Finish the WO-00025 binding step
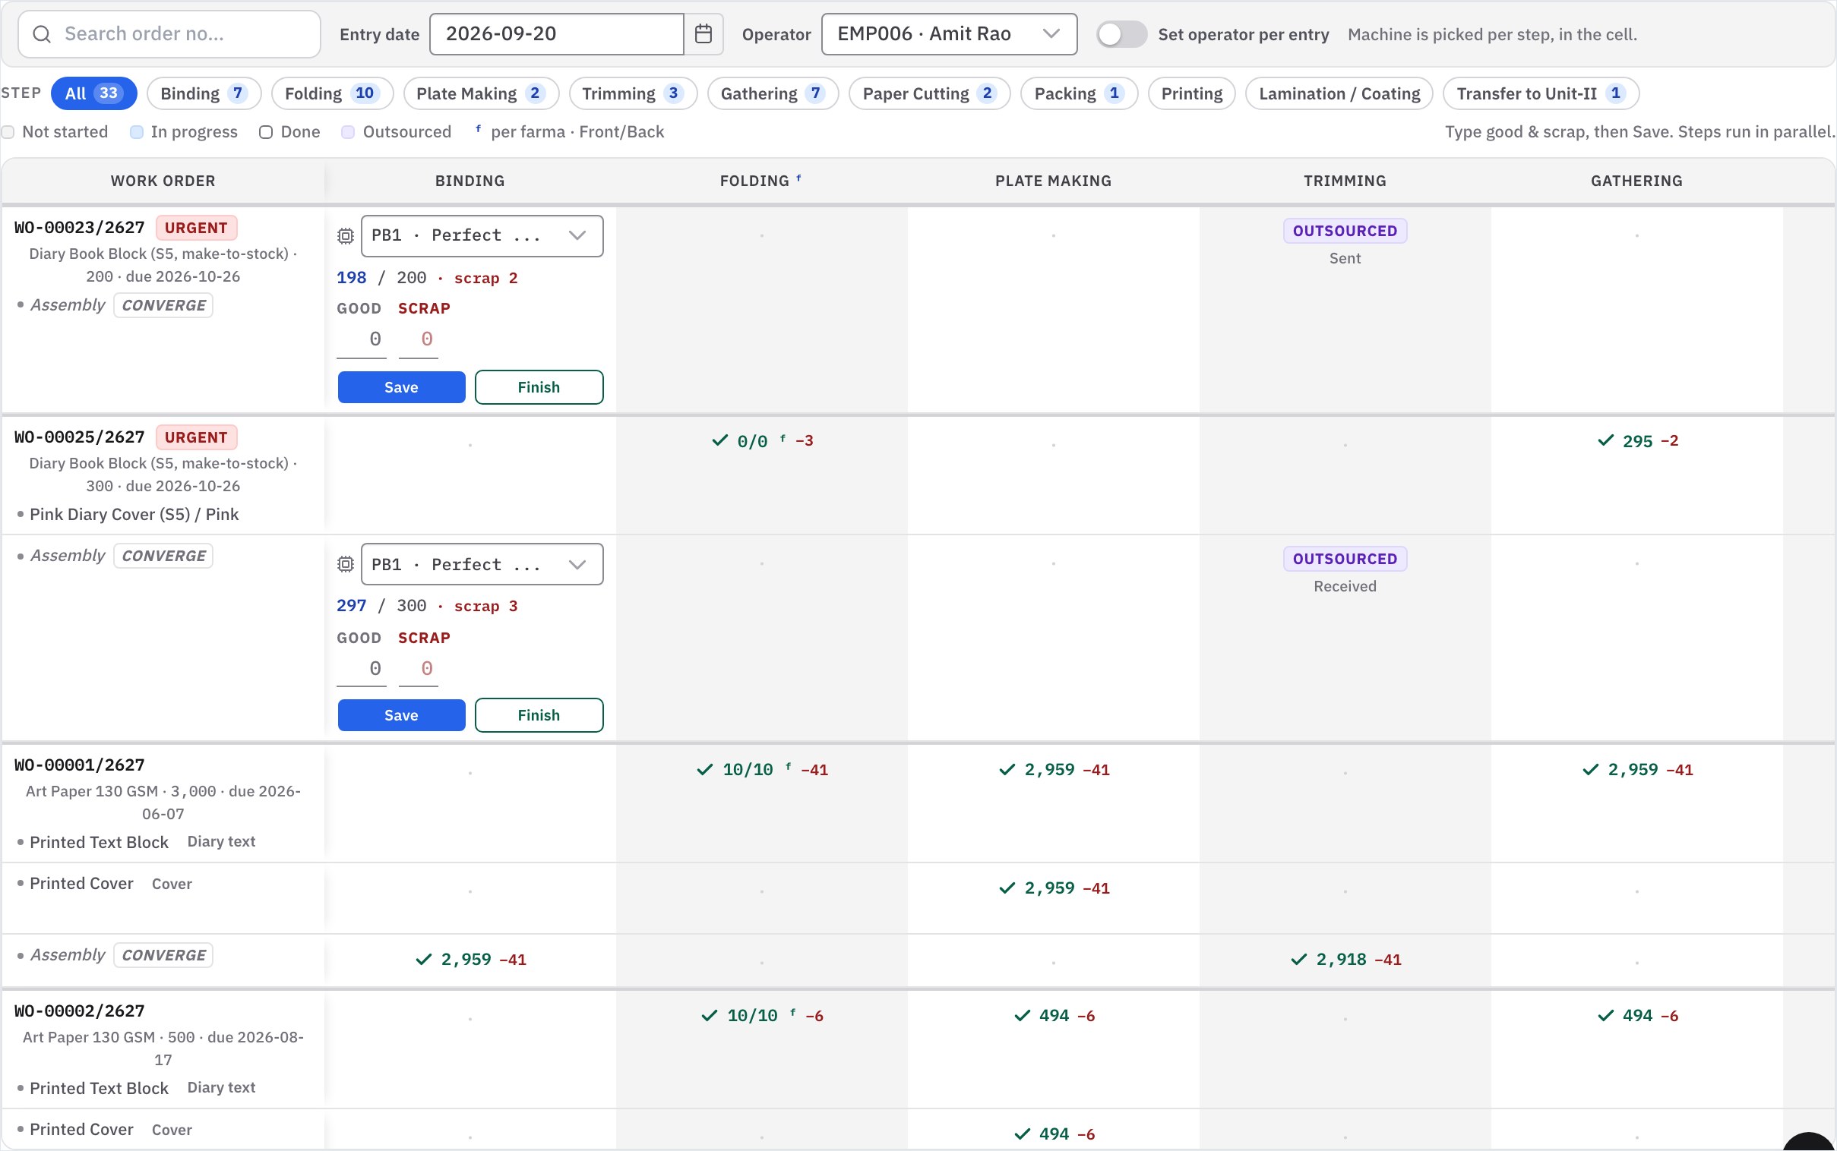The image size is (1837, 1151). [x=539, y=715]
